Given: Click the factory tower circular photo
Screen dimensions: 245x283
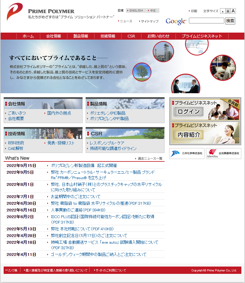Looking at the screenshot, I should 163,51.
